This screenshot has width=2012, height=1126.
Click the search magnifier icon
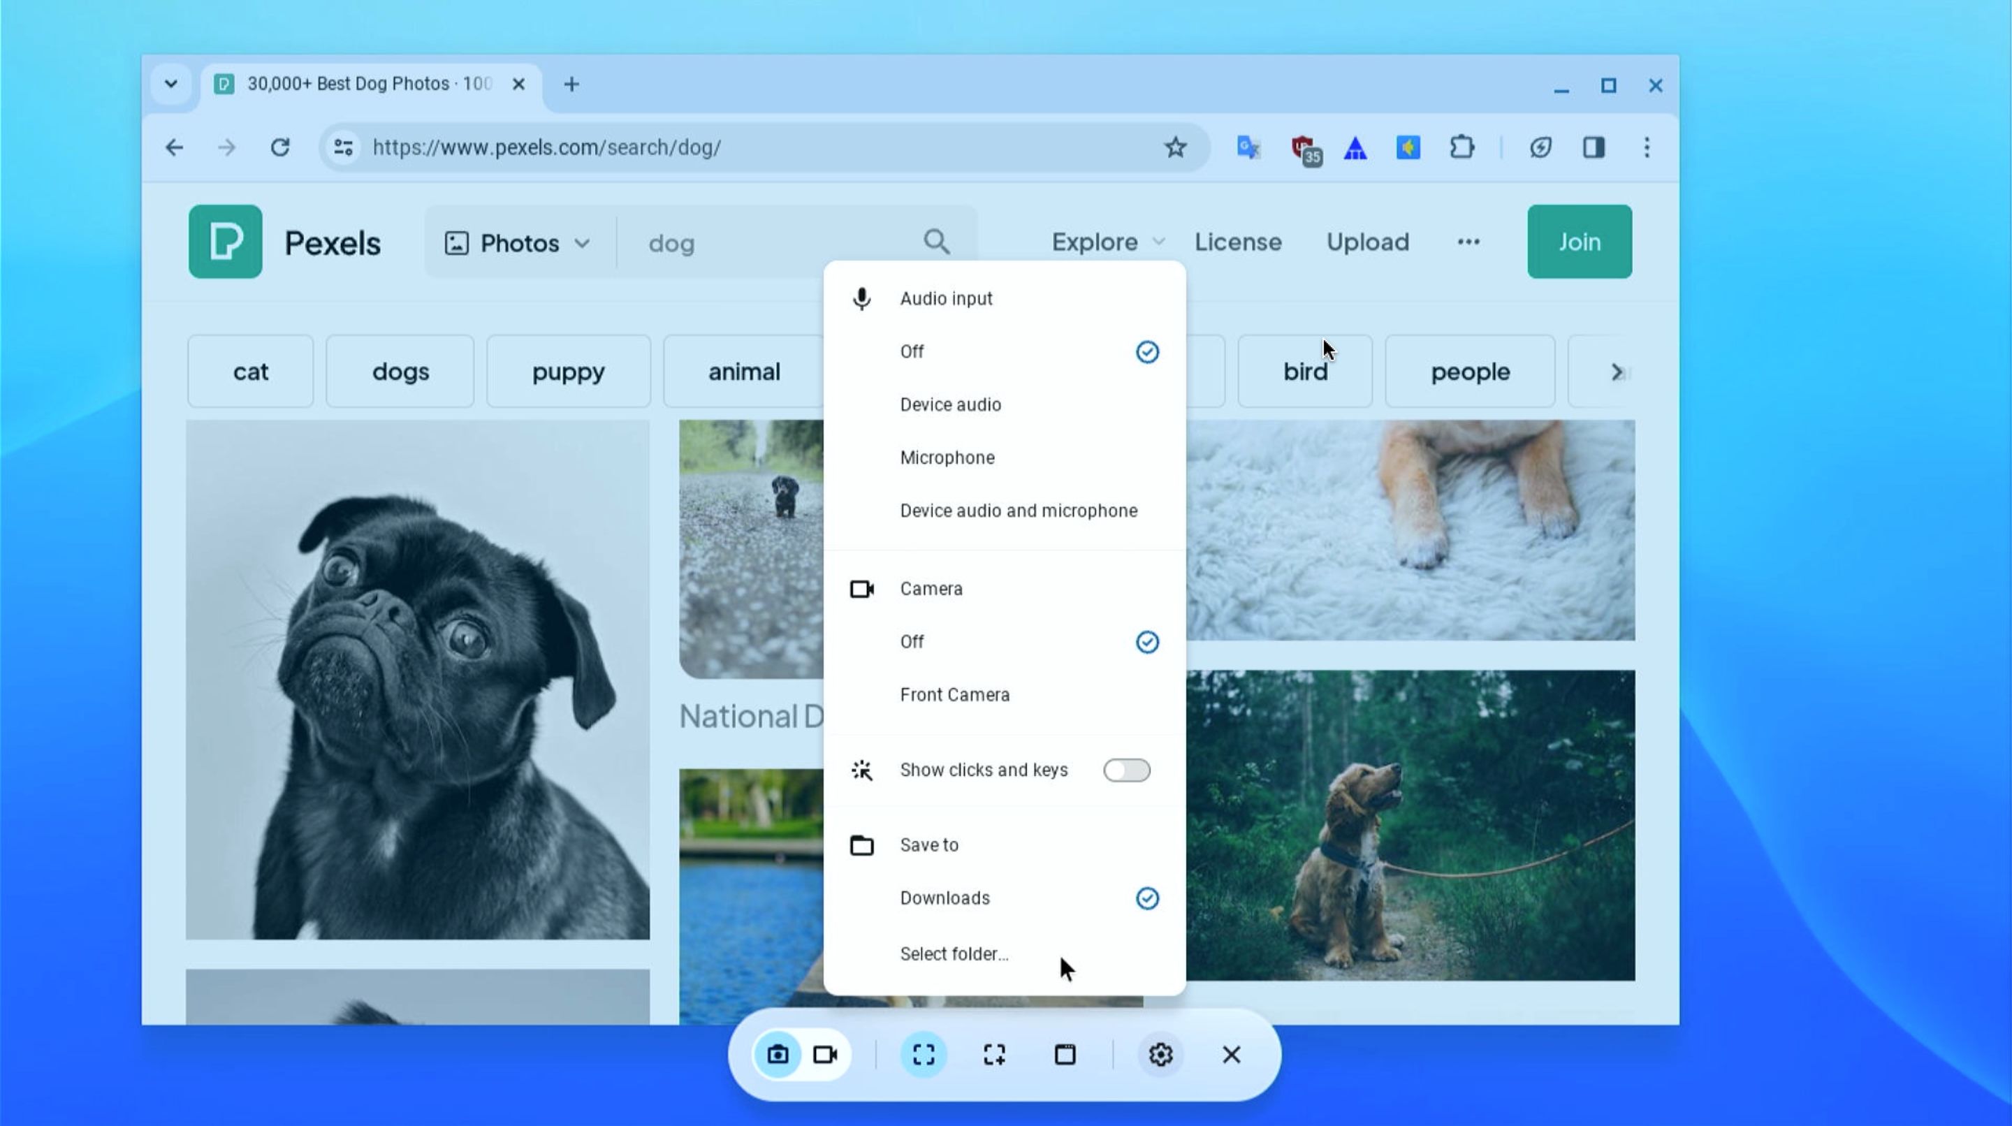point(938,242)
